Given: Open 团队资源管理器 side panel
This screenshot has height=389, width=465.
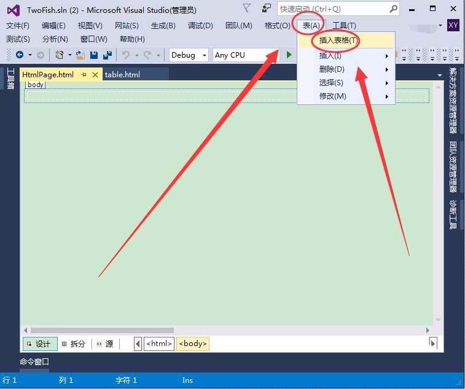Looking at the screenshot, I should pos(453,167).
